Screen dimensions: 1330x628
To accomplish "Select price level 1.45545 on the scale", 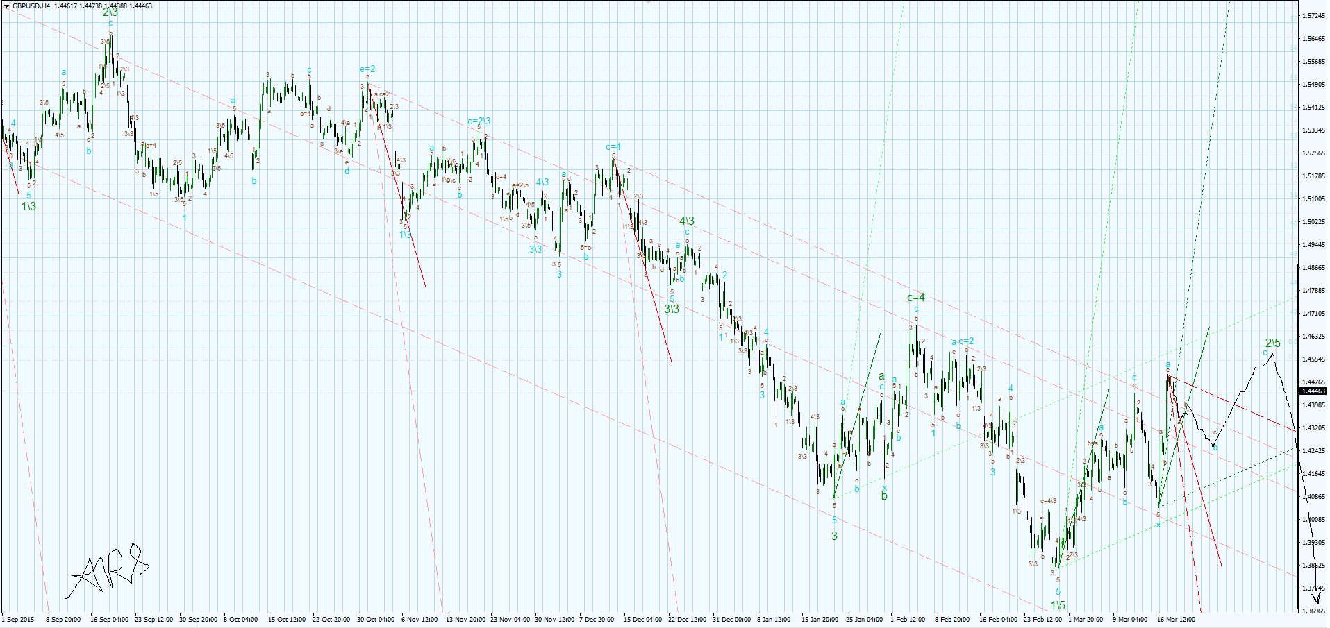I will click(1313, 359).
